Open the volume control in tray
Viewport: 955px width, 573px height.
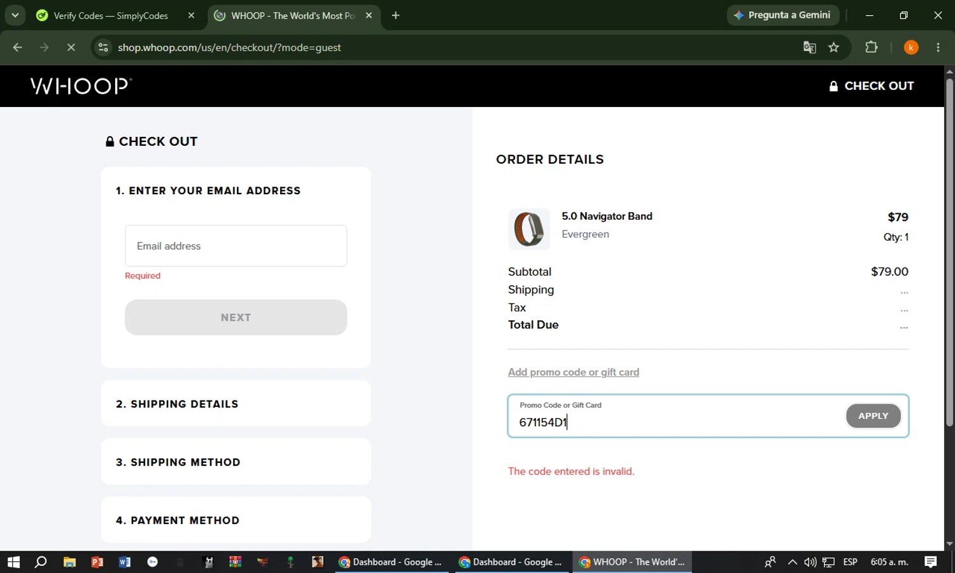(x=810, y=562)
